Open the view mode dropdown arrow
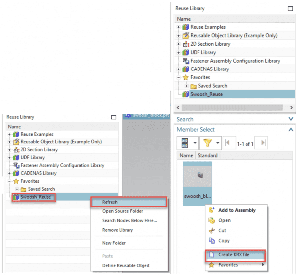297x275 pixels. [195, 143]
